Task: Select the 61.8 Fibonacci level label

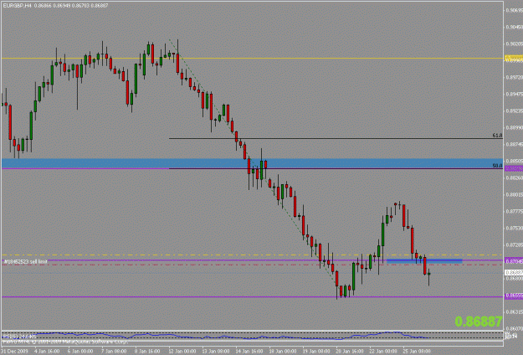Action: (x=497, y=135)
